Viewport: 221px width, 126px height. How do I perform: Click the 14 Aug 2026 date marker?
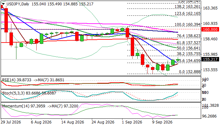point(73,122)
